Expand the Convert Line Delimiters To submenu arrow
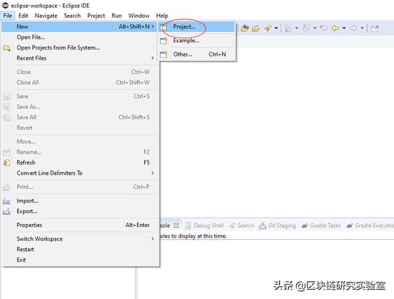Screen dimensions: 394x299 pyautogui.click(x=153, y=173)
